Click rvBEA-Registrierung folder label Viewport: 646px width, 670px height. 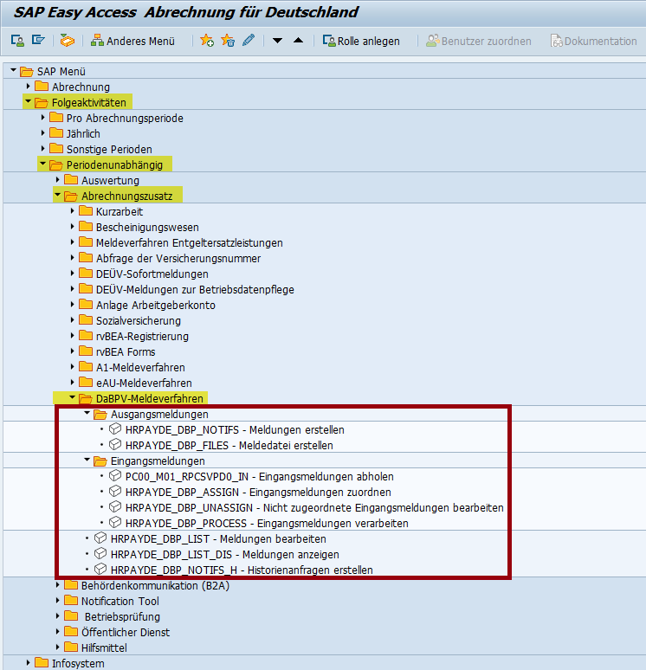click(142, 336)
